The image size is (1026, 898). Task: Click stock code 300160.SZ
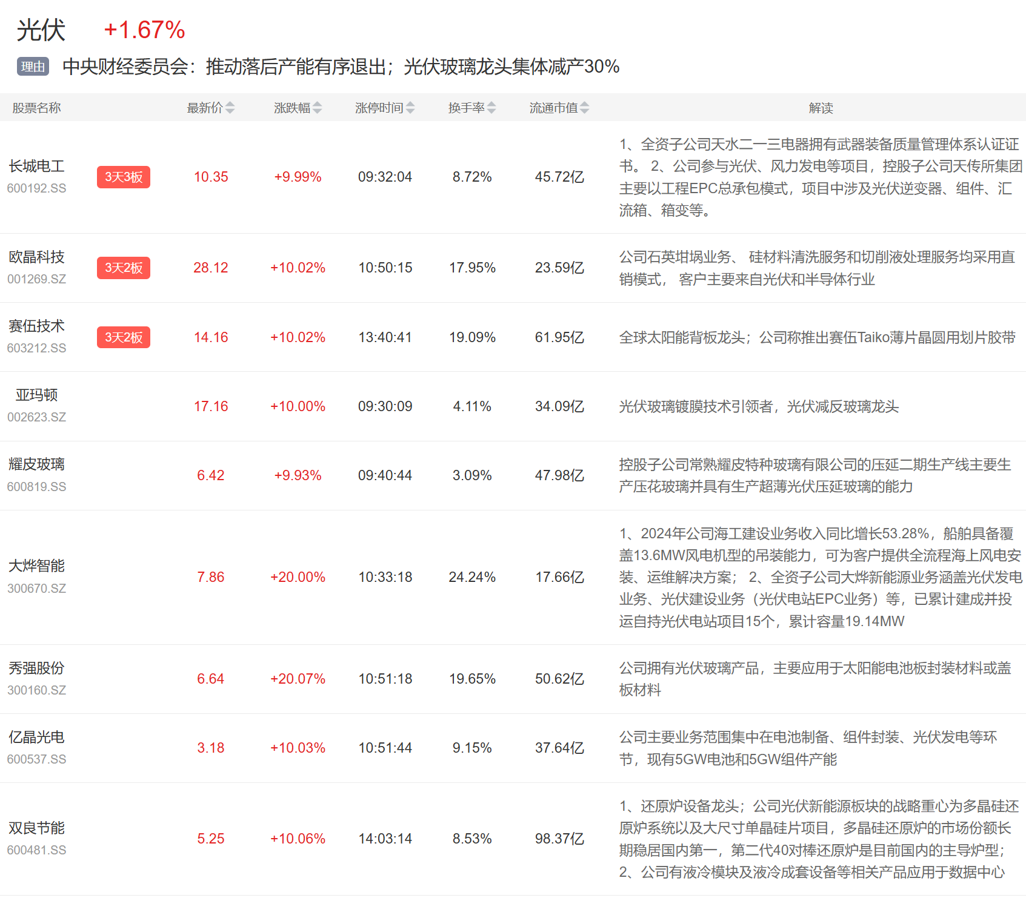(36, 690)
